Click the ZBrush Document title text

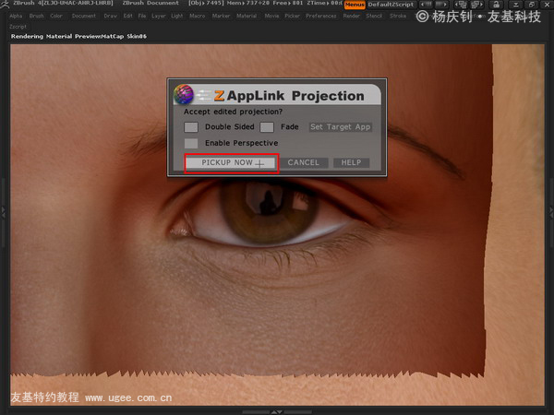tap(151, 3)
